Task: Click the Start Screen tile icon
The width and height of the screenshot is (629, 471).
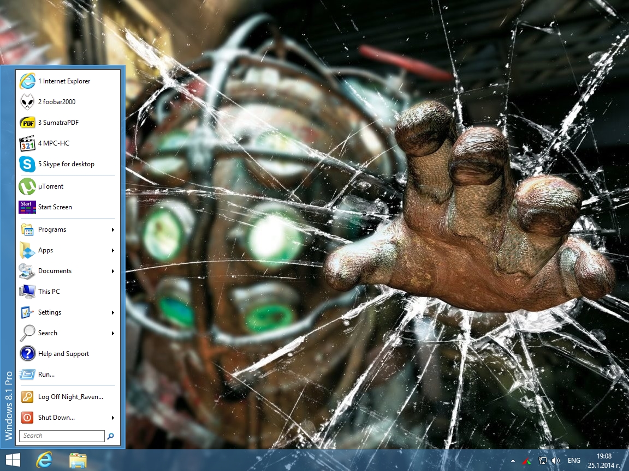Action: click(x=27, y=207)
